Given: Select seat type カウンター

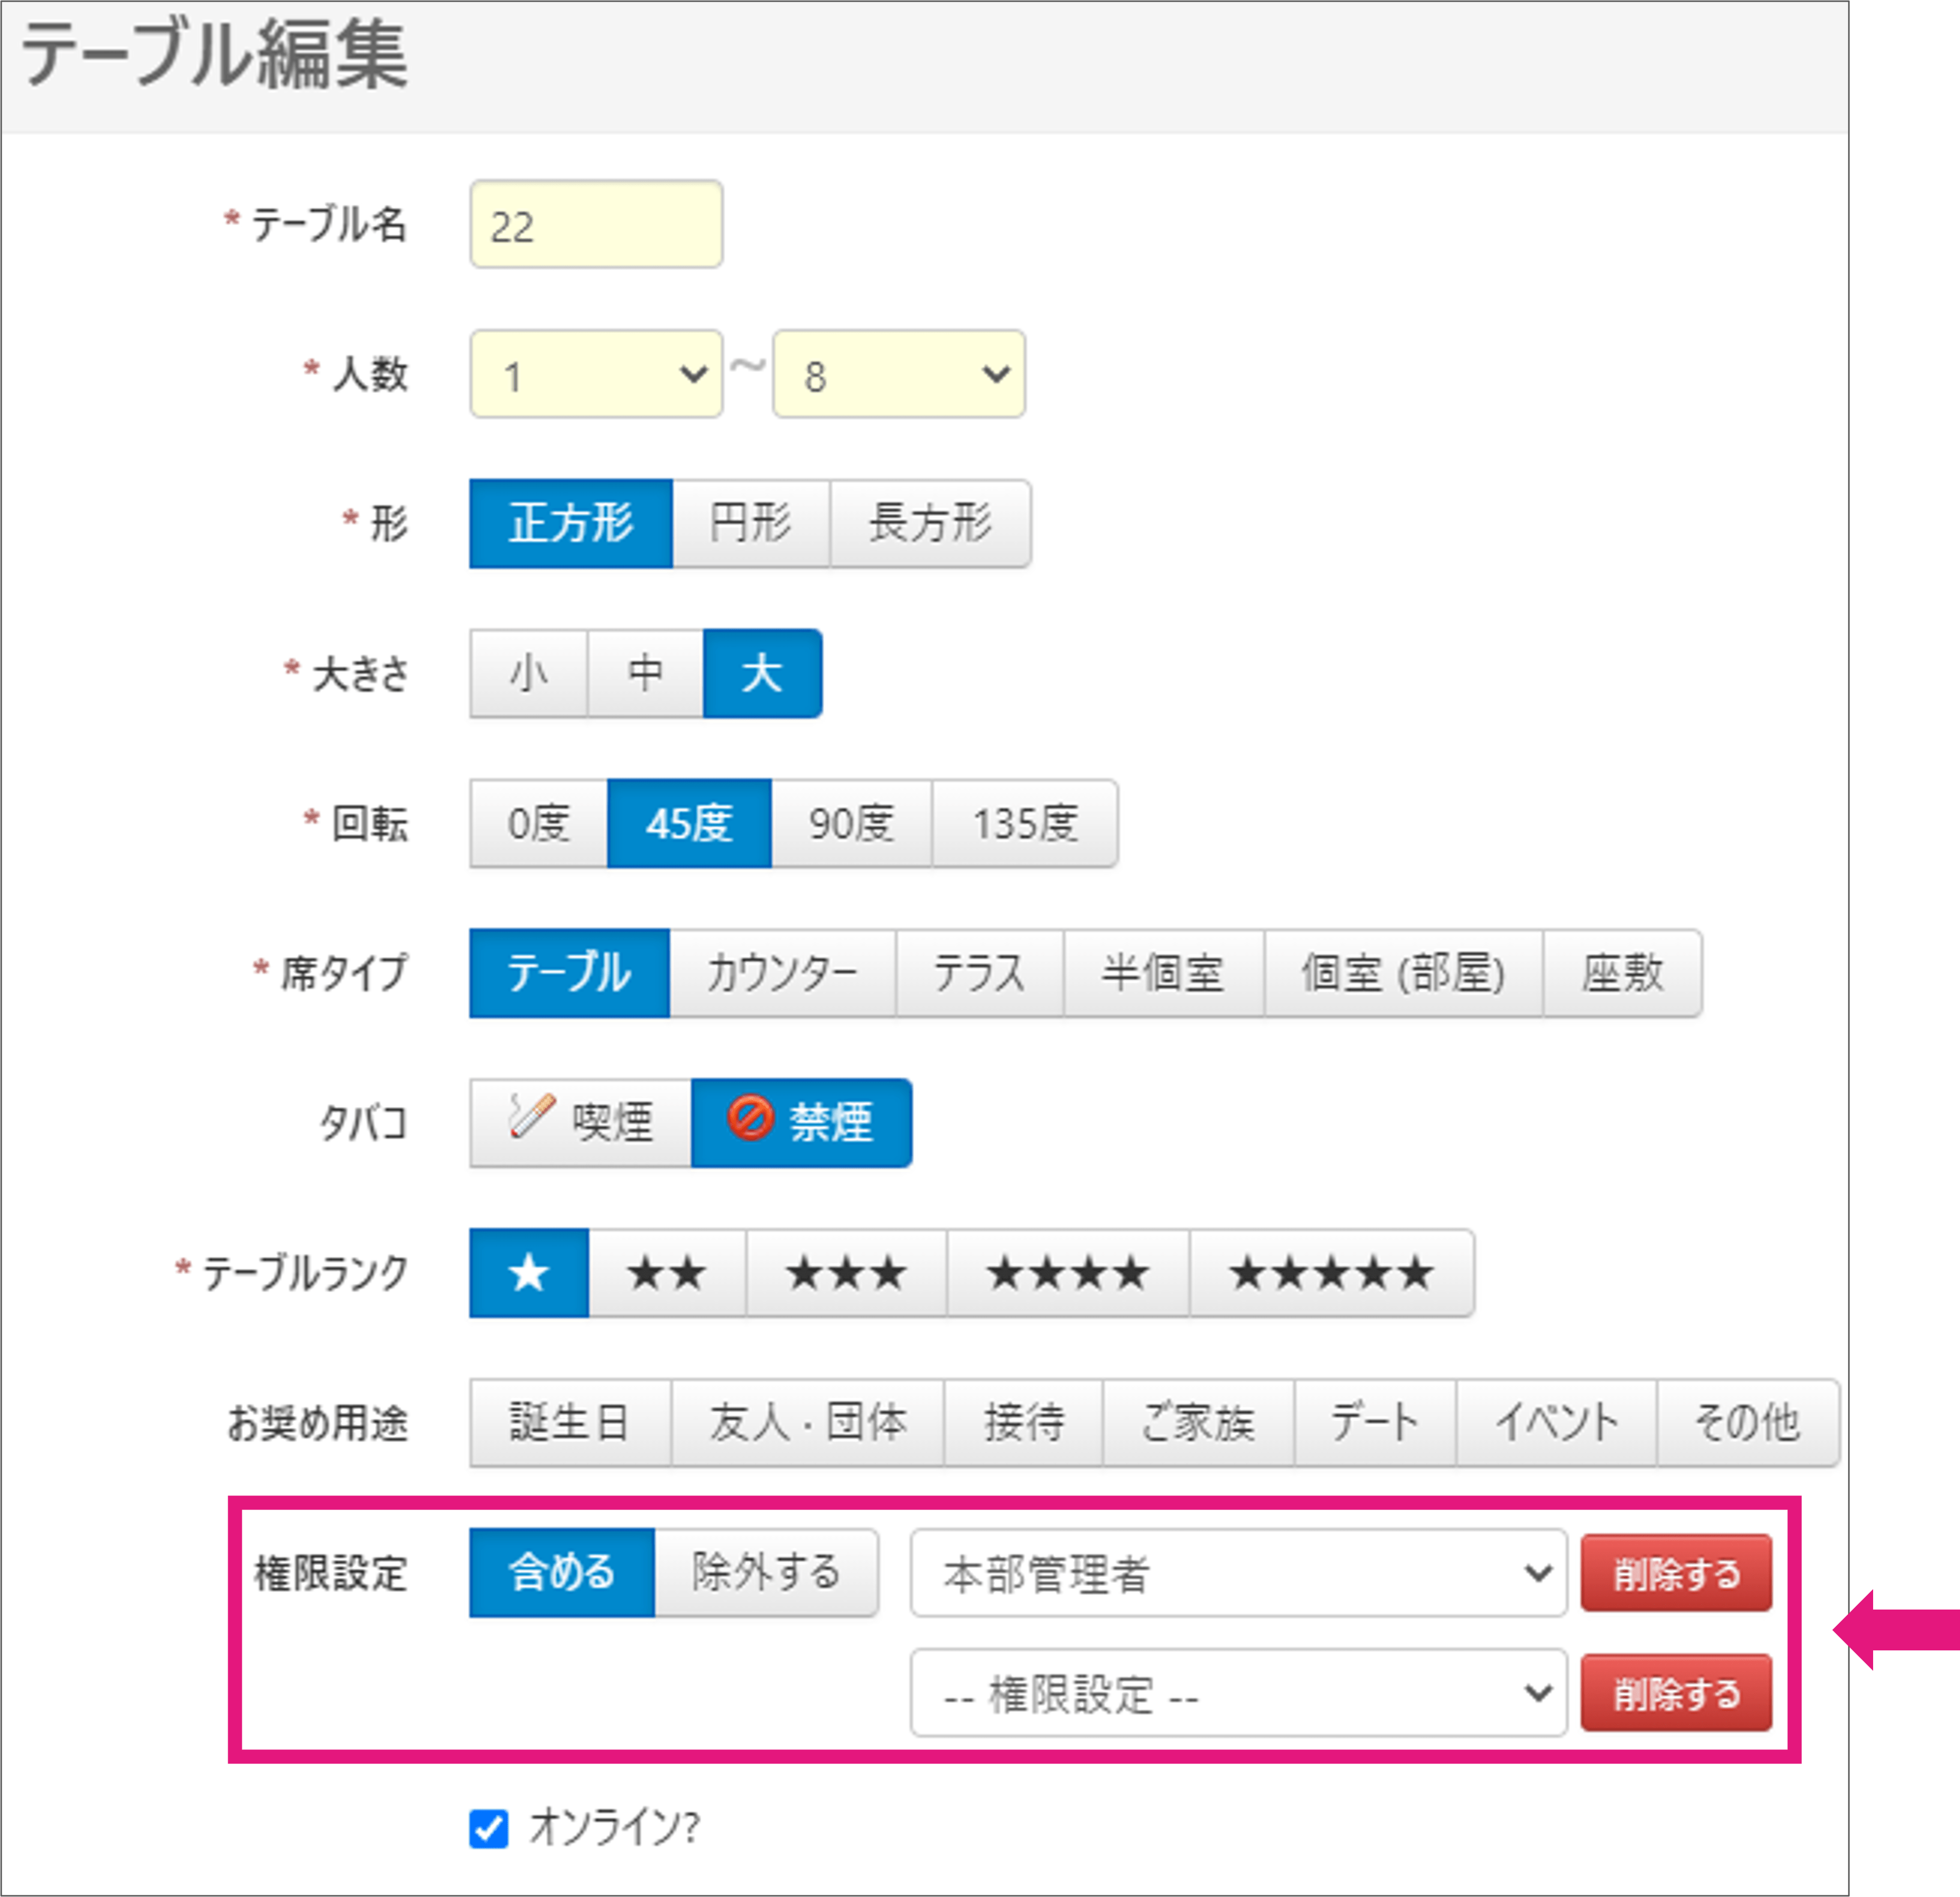Looking at the screenshot, I should [x=783, y=973].
